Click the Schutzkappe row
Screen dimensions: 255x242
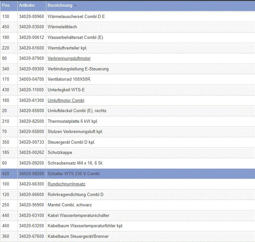click(x=60, y=153)
